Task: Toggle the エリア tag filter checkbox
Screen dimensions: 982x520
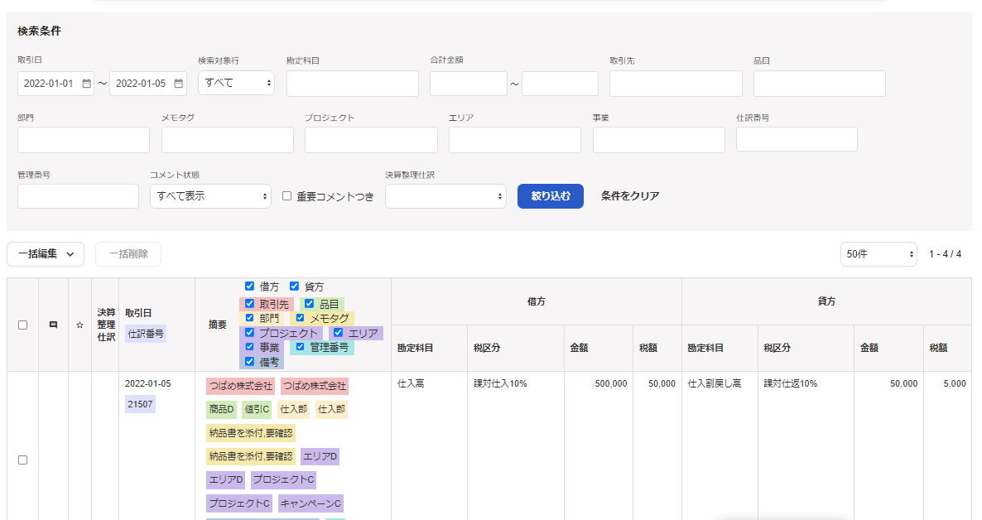Action: pyautogui.click(x=338, y=333)
